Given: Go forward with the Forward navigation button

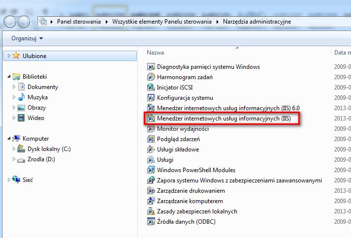Looking at the screenshot, I should 24,22.
